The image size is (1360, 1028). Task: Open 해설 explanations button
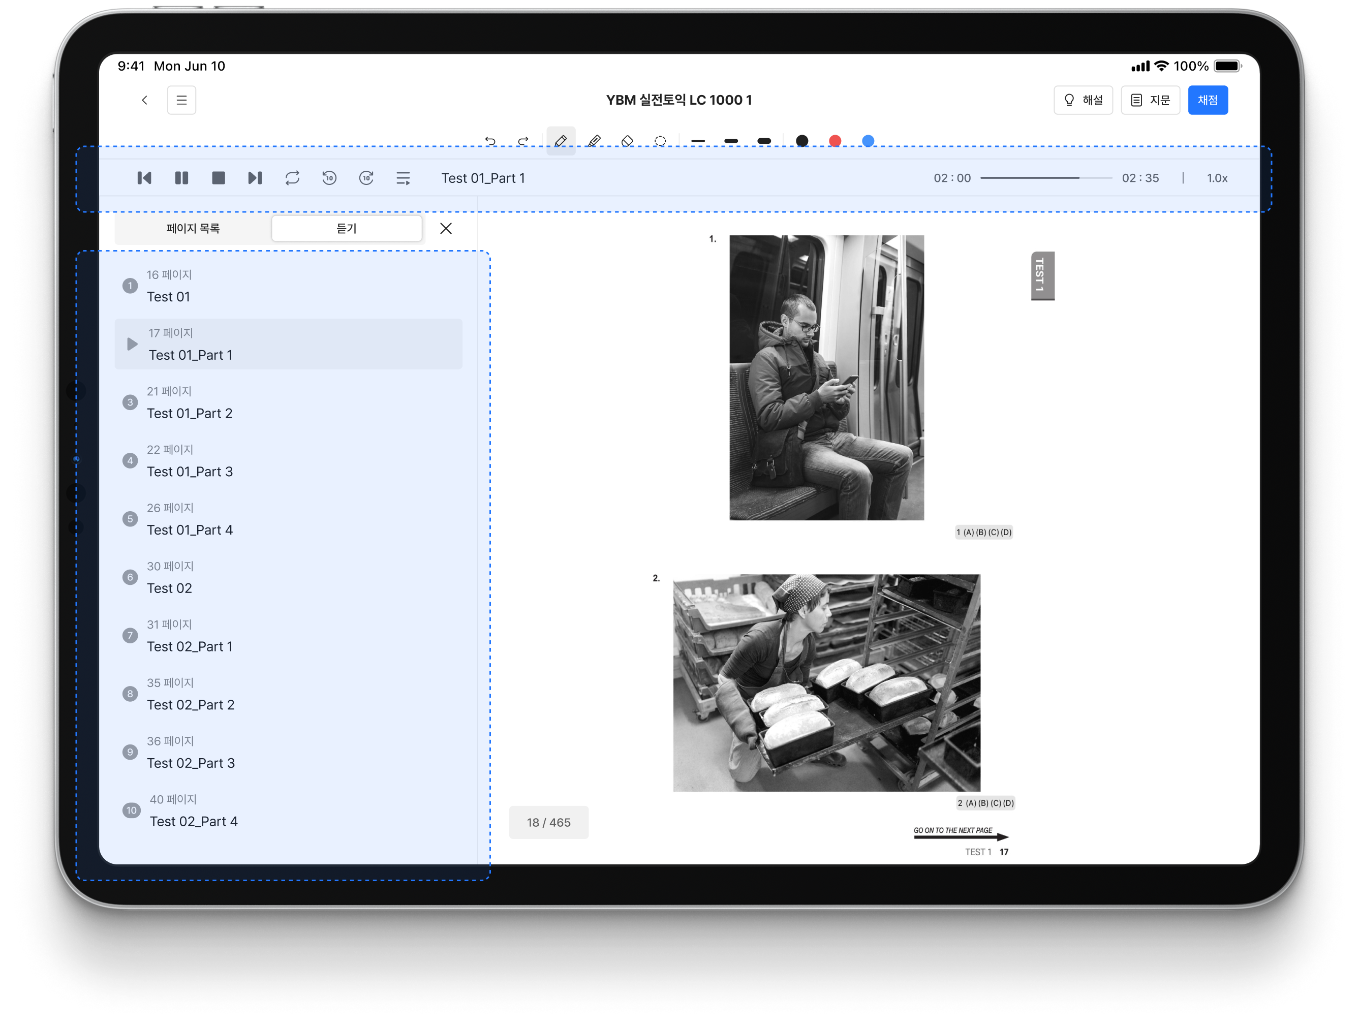click(1083, 100)
